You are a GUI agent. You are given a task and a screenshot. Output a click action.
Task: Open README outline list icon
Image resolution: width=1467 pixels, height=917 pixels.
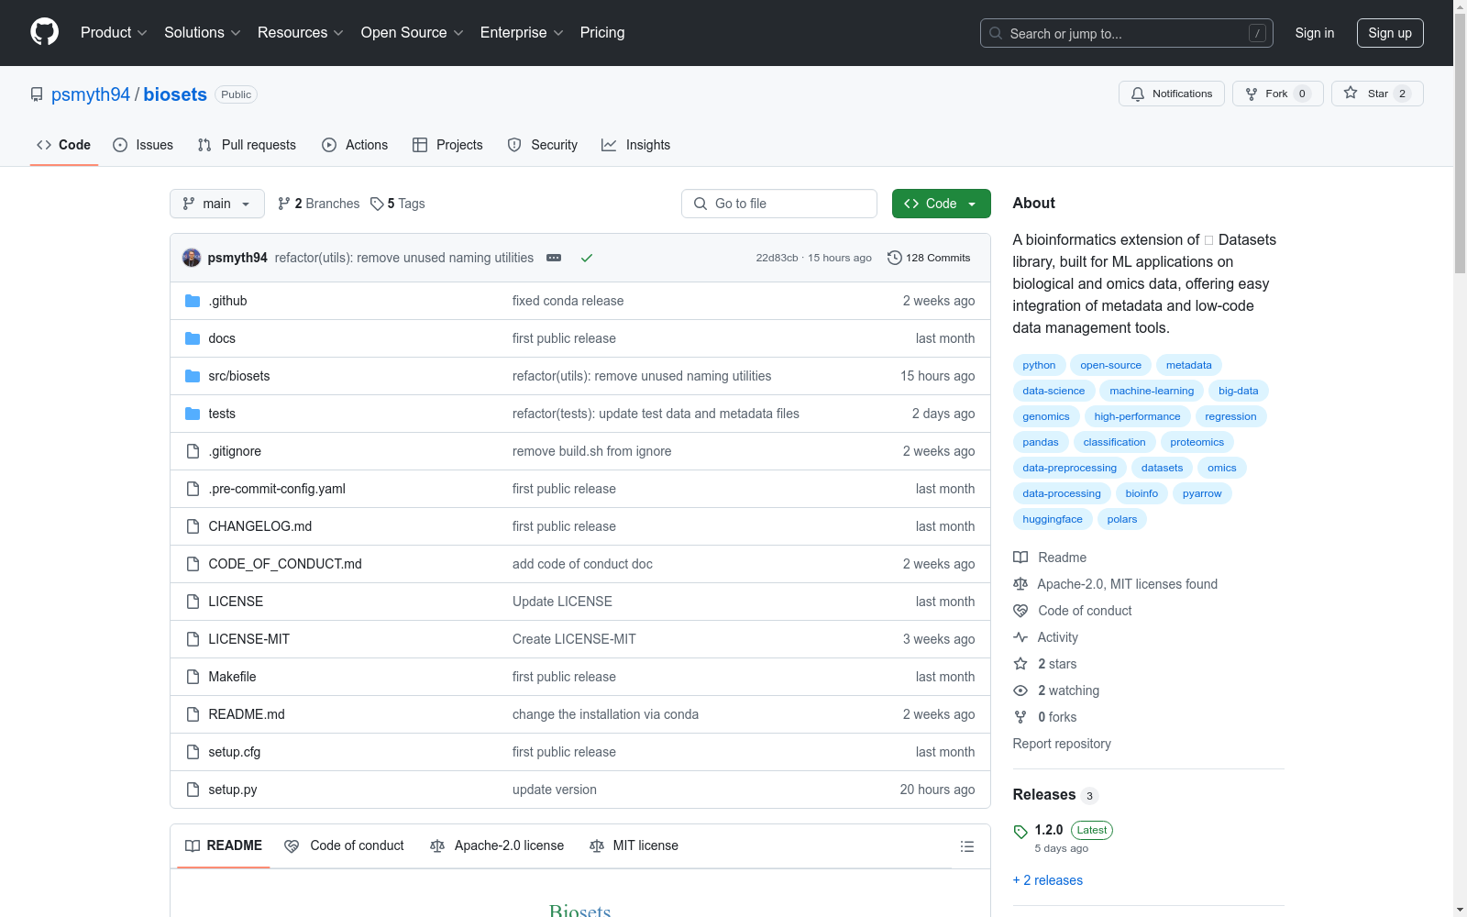(967, 846)
